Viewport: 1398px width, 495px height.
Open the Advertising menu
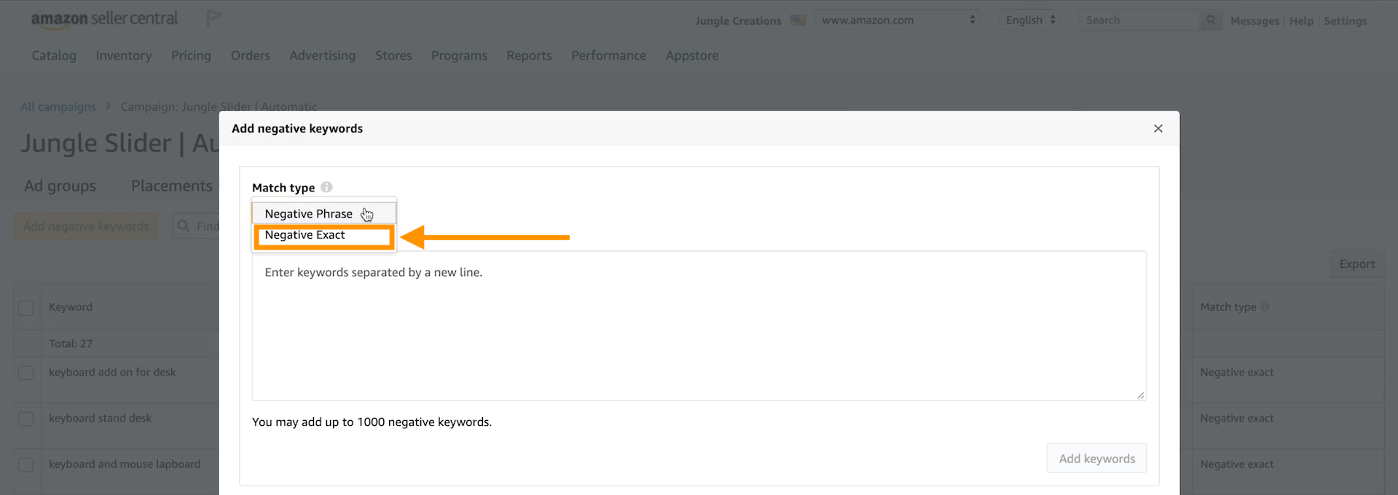click(322, 55)
